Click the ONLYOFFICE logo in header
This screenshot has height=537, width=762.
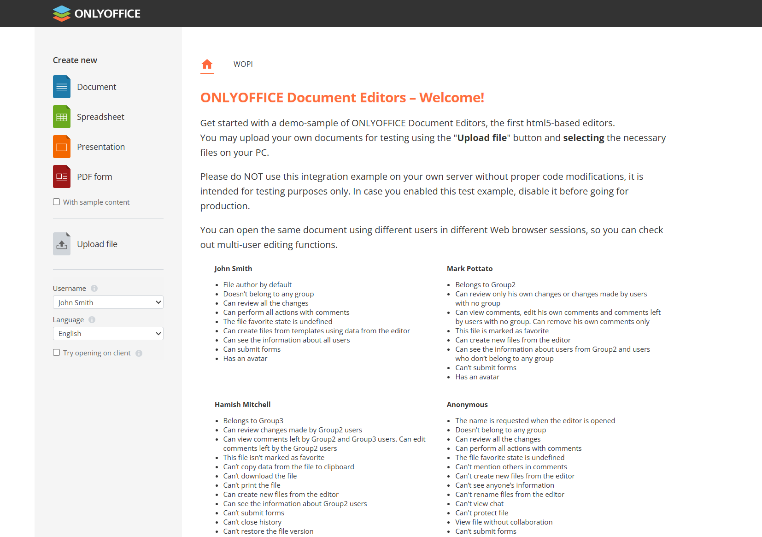pyautogui.click(x=97, y=13)
